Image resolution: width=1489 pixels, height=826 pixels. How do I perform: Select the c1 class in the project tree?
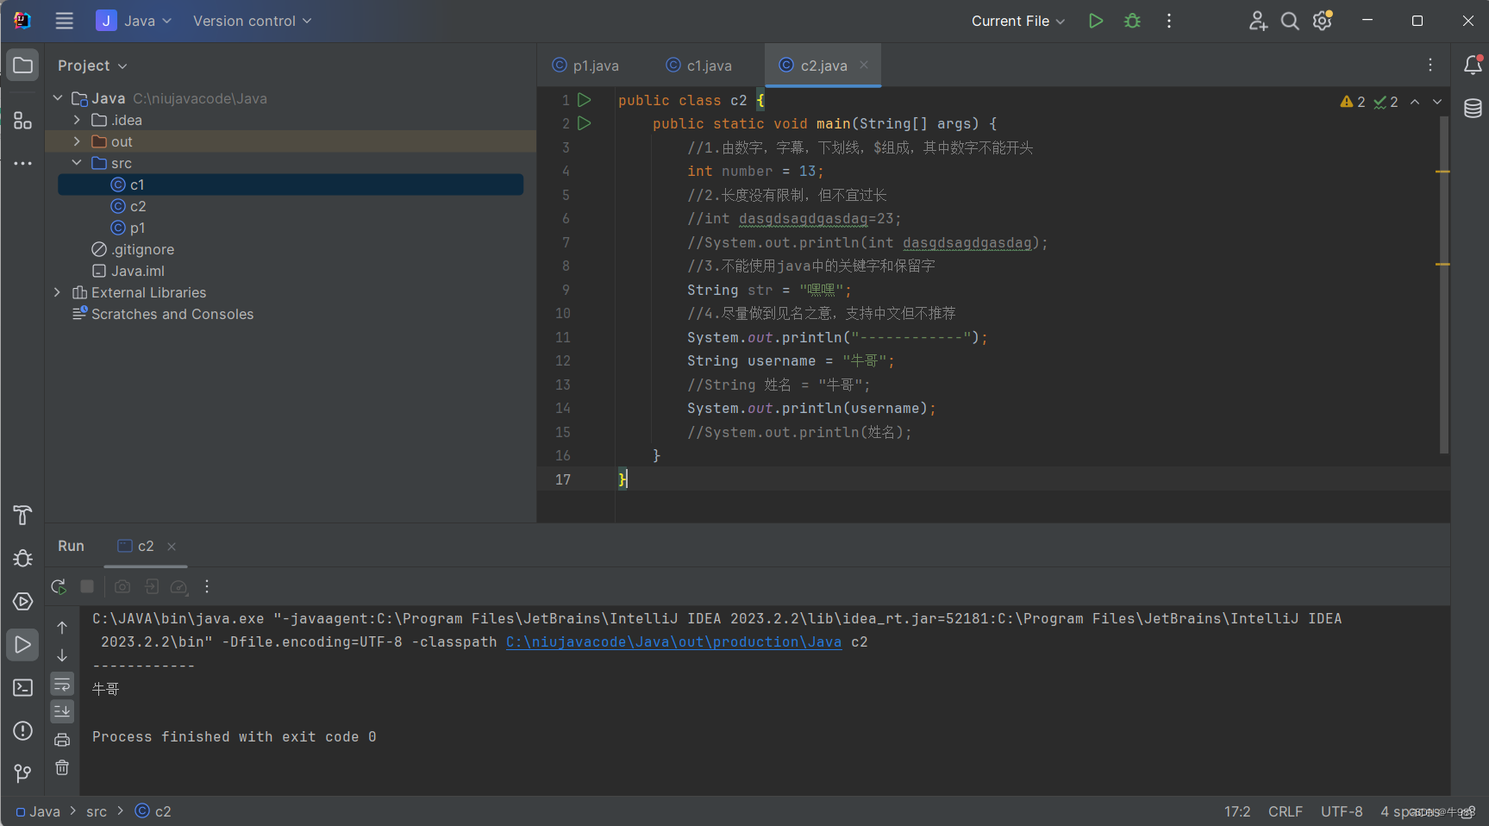tap(138, 185)
